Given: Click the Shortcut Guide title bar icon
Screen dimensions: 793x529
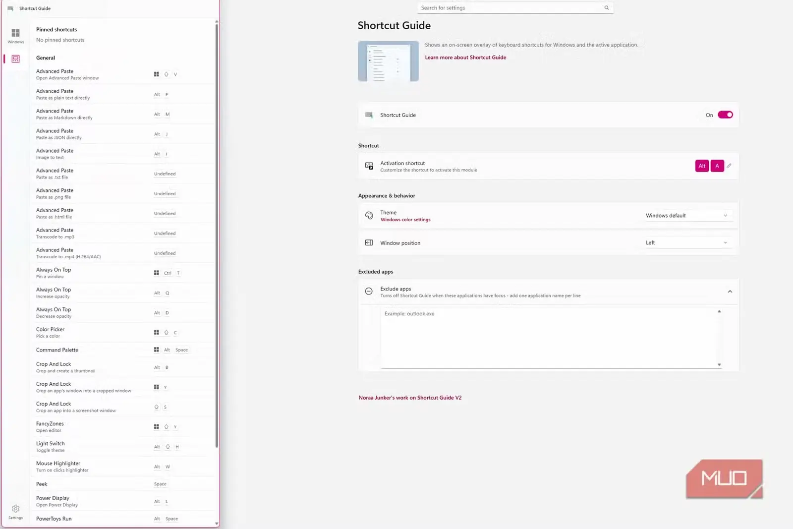Looking at the screenshot, I should [x=10, y=8].
